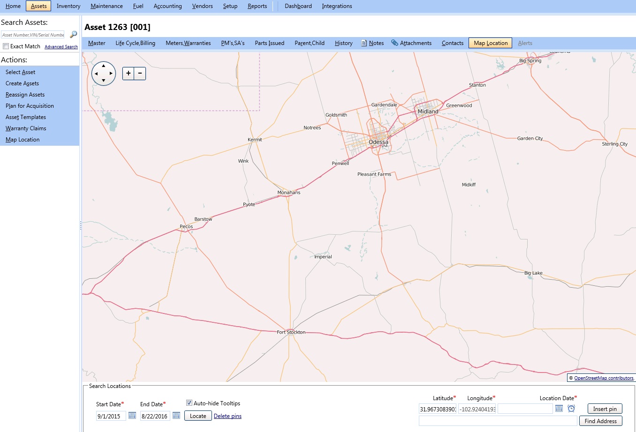Switch to Meters,Warranties tab
Image resolution: width=636 pixels, height=432 pixels.
[x=188, y=43]
